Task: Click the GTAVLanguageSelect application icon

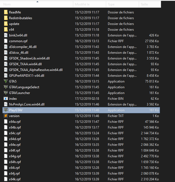Action: tap(6, 87)
